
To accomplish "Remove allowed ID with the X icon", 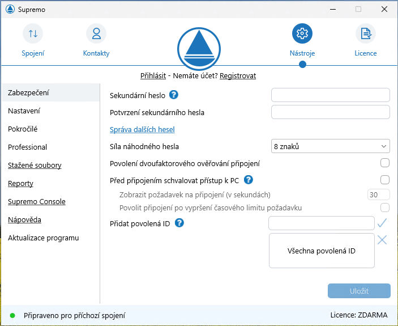I will coord(382,240).
